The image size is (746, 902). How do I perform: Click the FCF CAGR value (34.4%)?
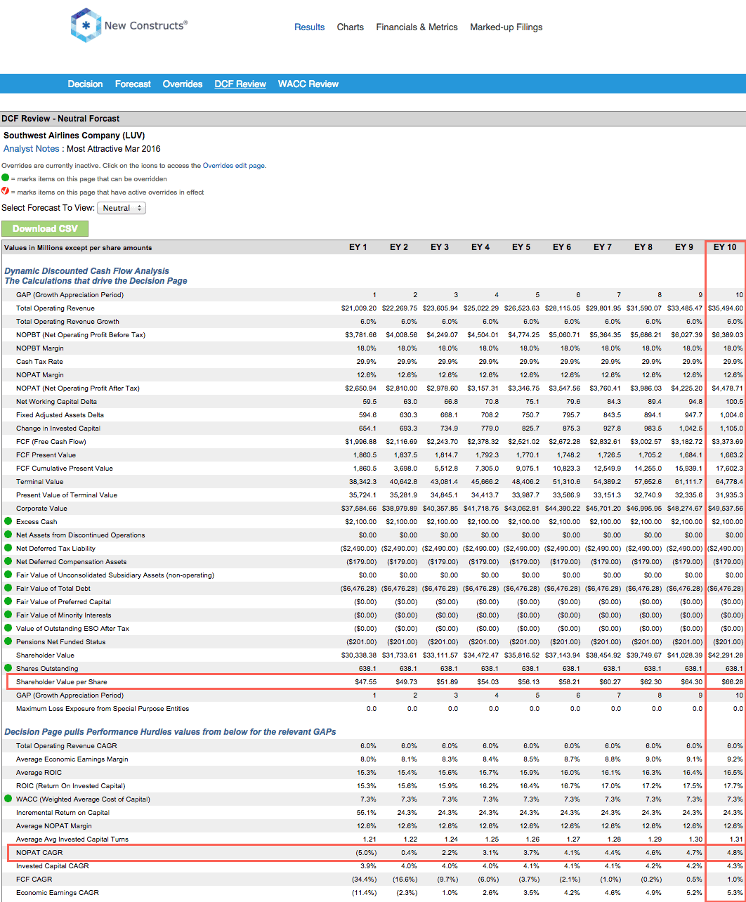(x=365, y=879)
